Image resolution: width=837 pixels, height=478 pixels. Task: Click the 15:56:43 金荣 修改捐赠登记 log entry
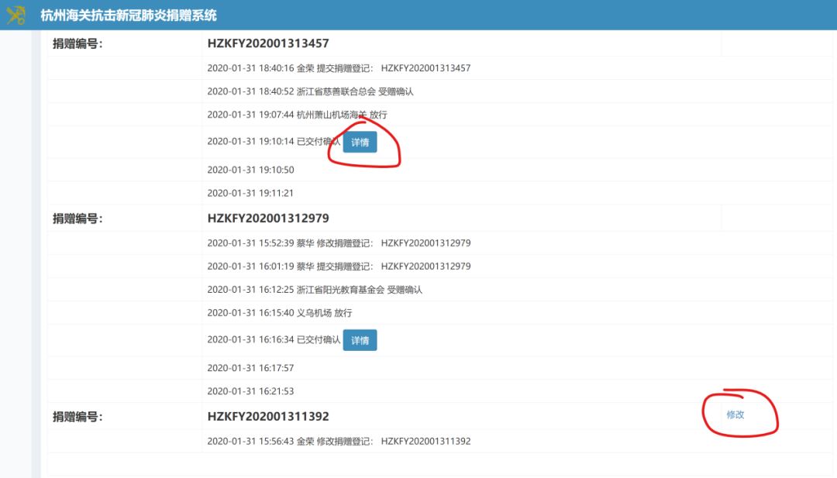click(x=339, y=442)
